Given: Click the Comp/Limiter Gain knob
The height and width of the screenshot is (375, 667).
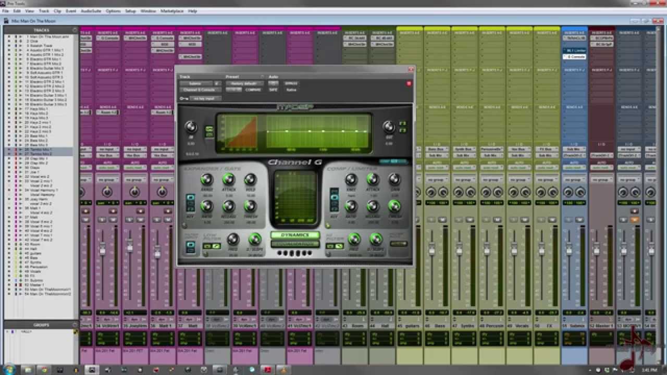Looking at the screenshot, I should point(394,180).
